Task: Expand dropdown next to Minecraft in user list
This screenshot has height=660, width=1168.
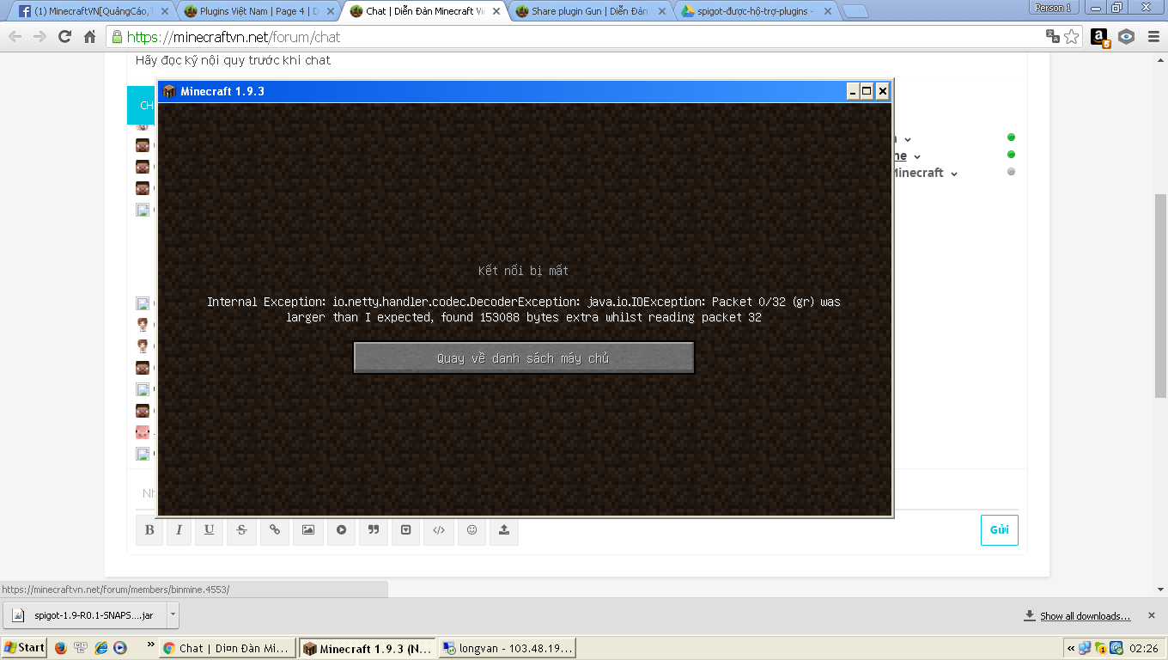Action: point(952,174)
